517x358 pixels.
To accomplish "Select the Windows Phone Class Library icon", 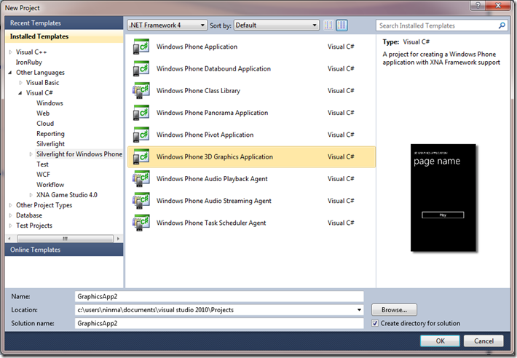I will click(x=141, y=91).
